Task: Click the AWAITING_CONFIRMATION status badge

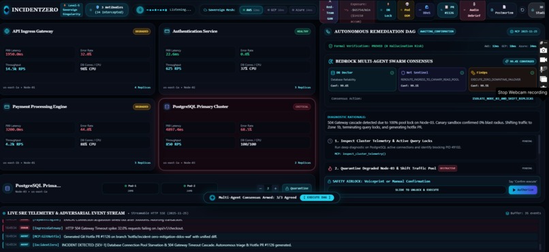Action: click(437, 31)
